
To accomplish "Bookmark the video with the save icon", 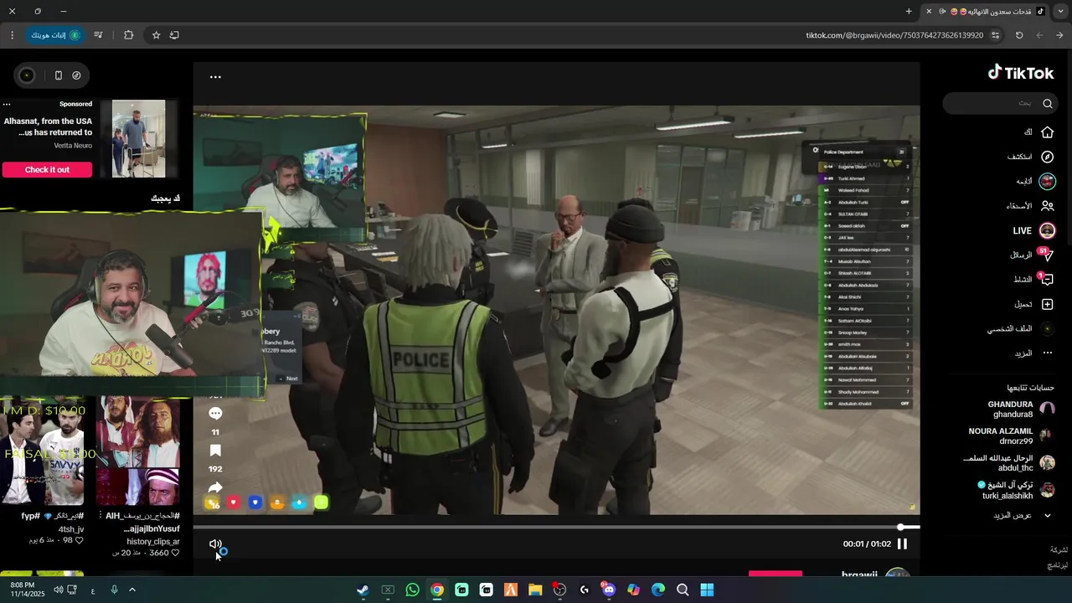I will 215,451.
